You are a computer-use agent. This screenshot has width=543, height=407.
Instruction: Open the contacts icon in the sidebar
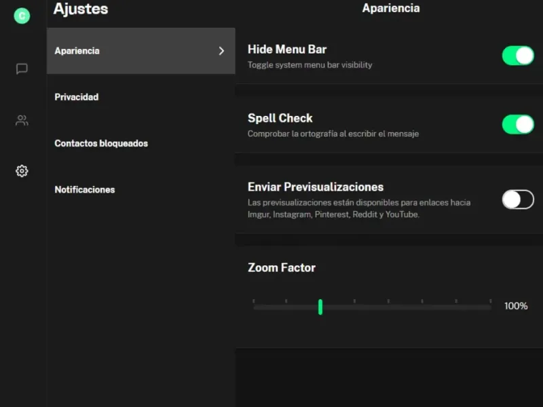coord(22,121)
